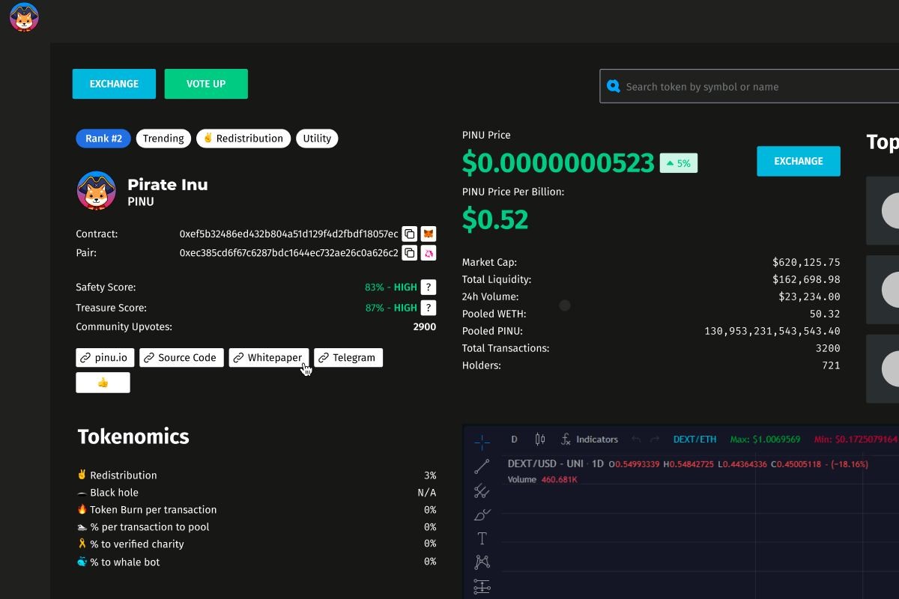Click the Pooled PINU value 130,953,231,543,543.40

tap(772, 332)
